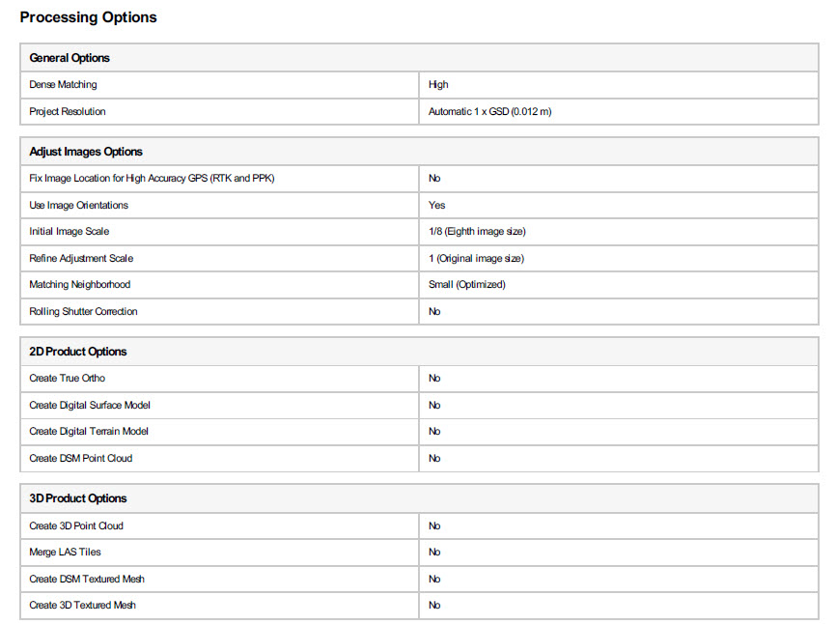Click Fix Image Location for High Accuracy GPS

[153, 179]
